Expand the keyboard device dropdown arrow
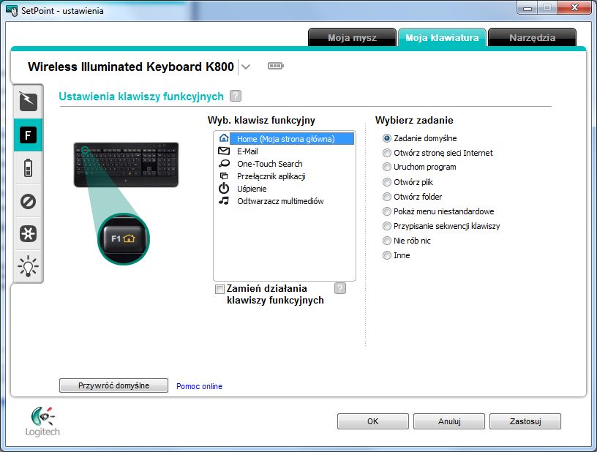 246,67
